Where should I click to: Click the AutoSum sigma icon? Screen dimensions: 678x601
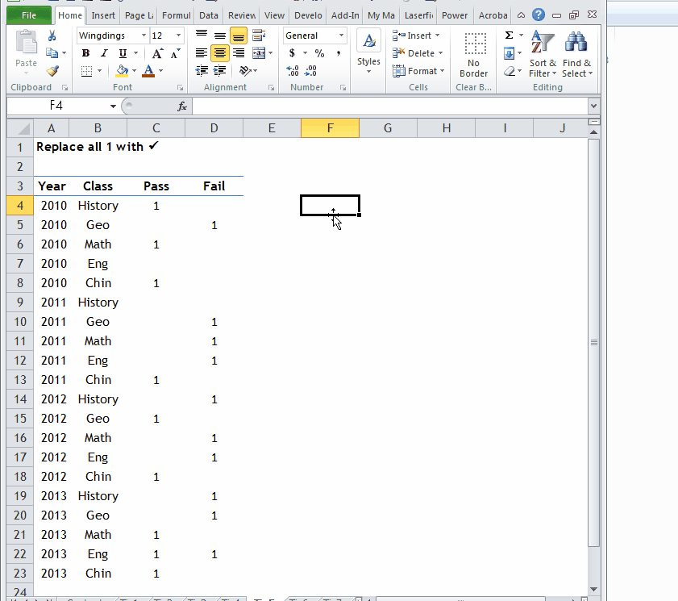point(509,35)
